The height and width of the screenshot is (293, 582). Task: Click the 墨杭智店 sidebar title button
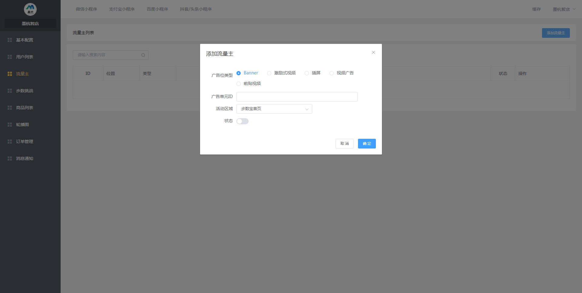(x=30, y=24)
